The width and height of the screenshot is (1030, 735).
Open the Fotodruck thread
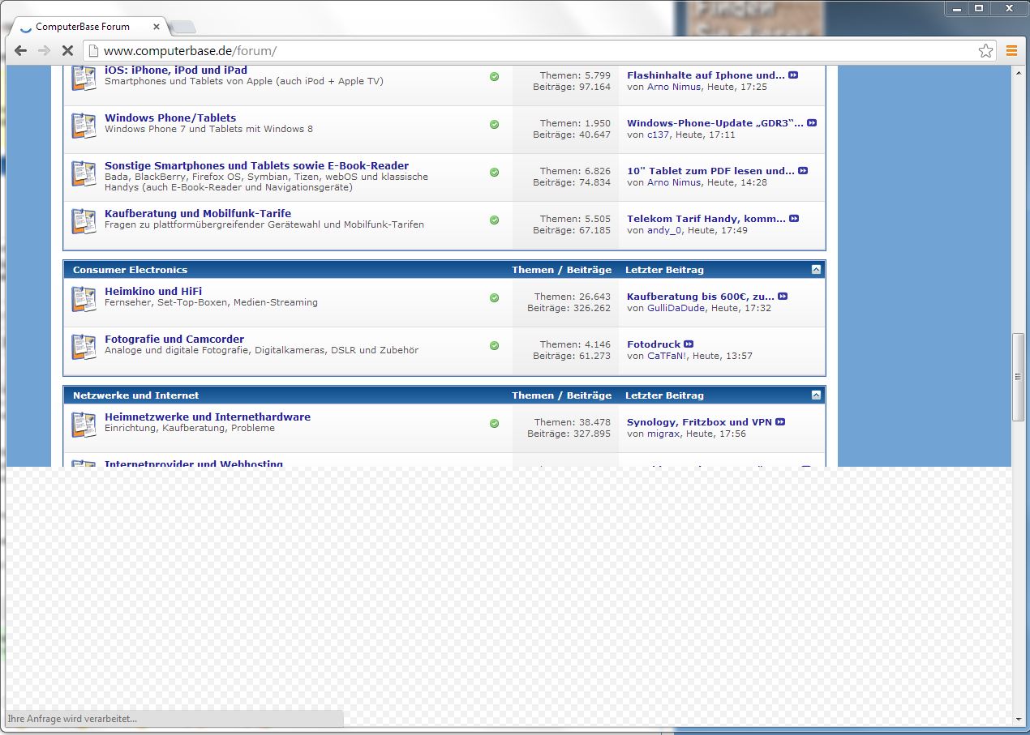[654, 344]
